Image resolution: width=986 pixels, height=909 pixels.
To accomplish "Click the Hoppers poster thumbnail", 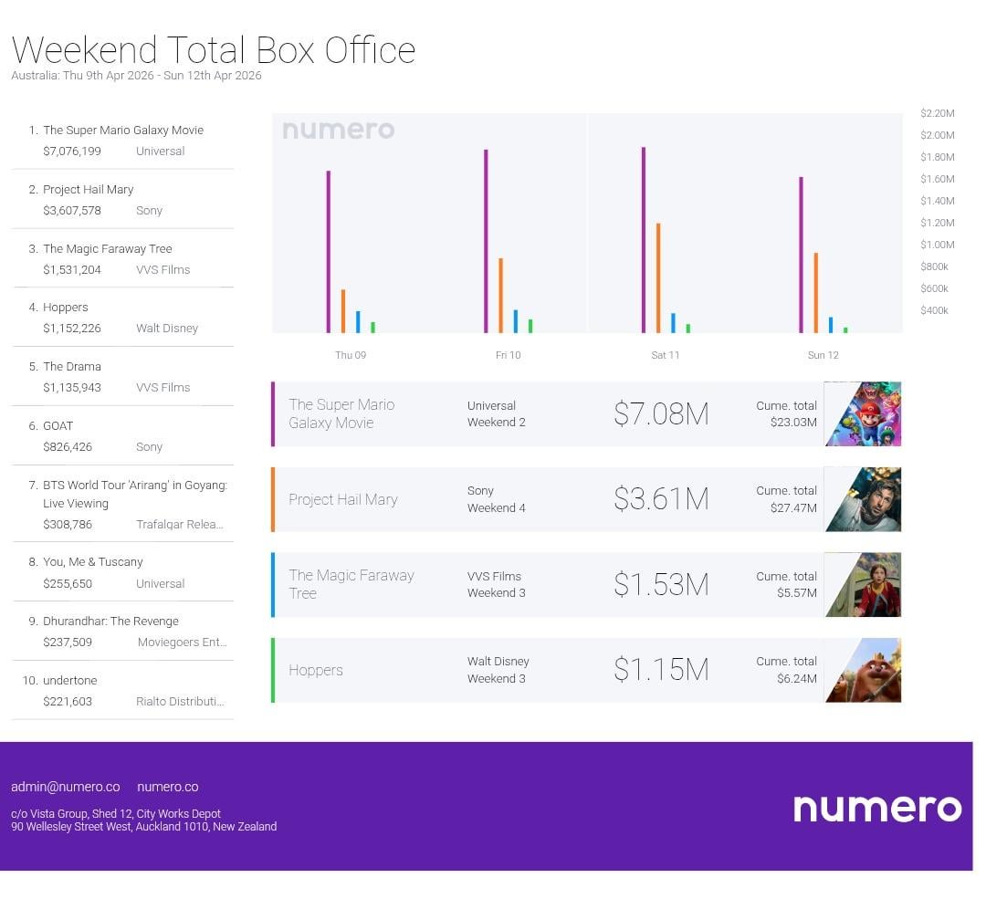I will tap(863, 670).
